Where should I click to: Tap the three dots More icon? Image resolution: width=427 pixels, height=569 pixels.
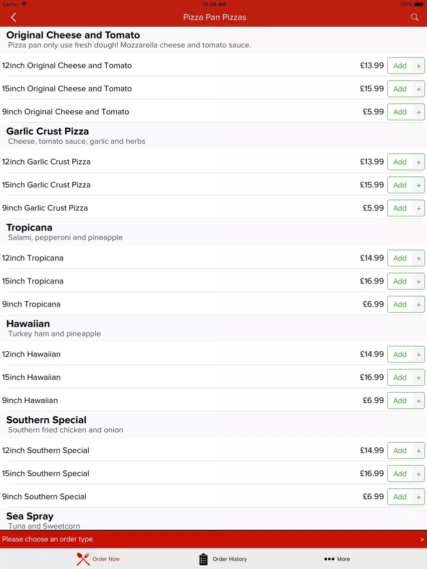pos(329,559)
